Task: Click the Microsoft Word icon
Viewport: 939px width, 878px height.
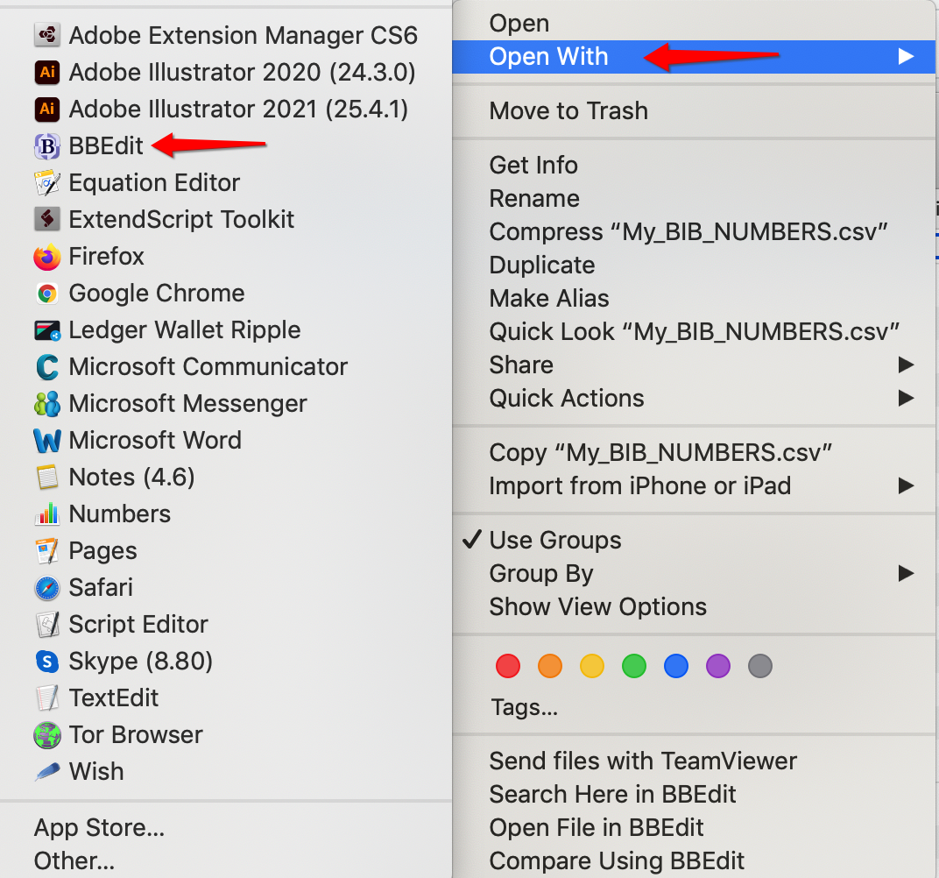Action: coord(46,440)
